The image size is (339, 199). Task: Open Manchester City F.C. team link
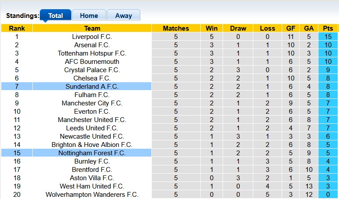point(92,103)
